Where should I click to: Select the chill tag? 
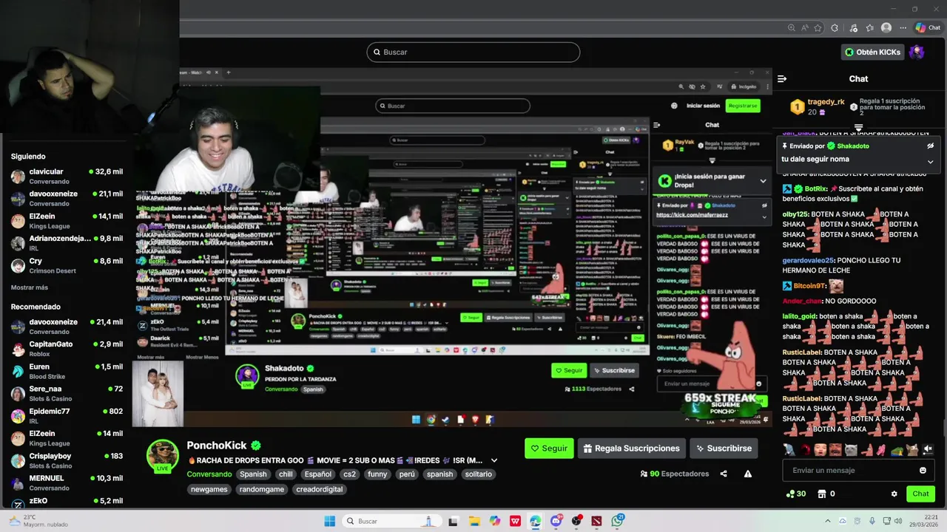[286, 474]
